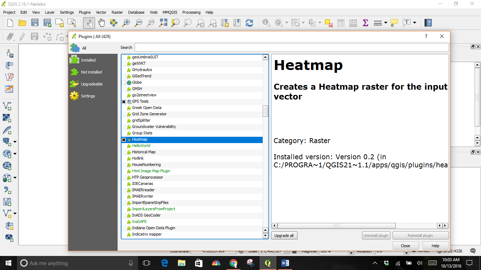The width and height of the screenshot is (481, 270).
Task: Click the Upgrade all button
Action: click(284, 235)
